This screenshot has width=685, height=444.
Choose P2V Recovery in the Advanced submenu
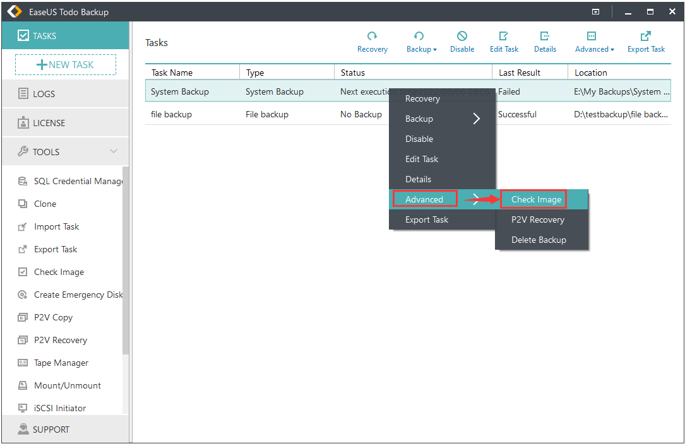pos(542,219)
